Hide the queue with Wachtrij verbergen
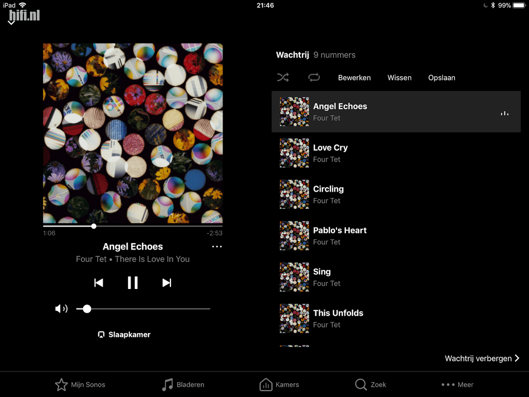The width and height of the screenshot is (529, 397). tap(482, 359)
